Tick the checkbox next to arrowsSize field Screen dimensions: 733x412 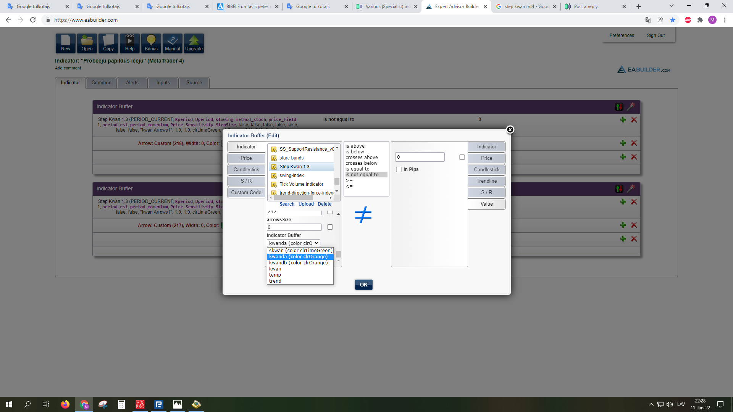(x=330, y=227)
